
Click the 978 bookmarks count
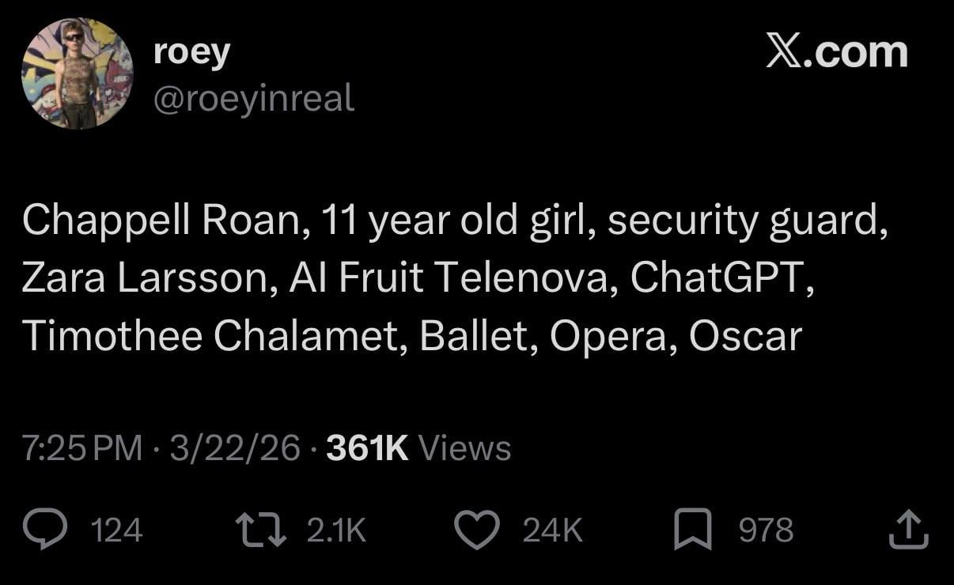pos(766,530)
